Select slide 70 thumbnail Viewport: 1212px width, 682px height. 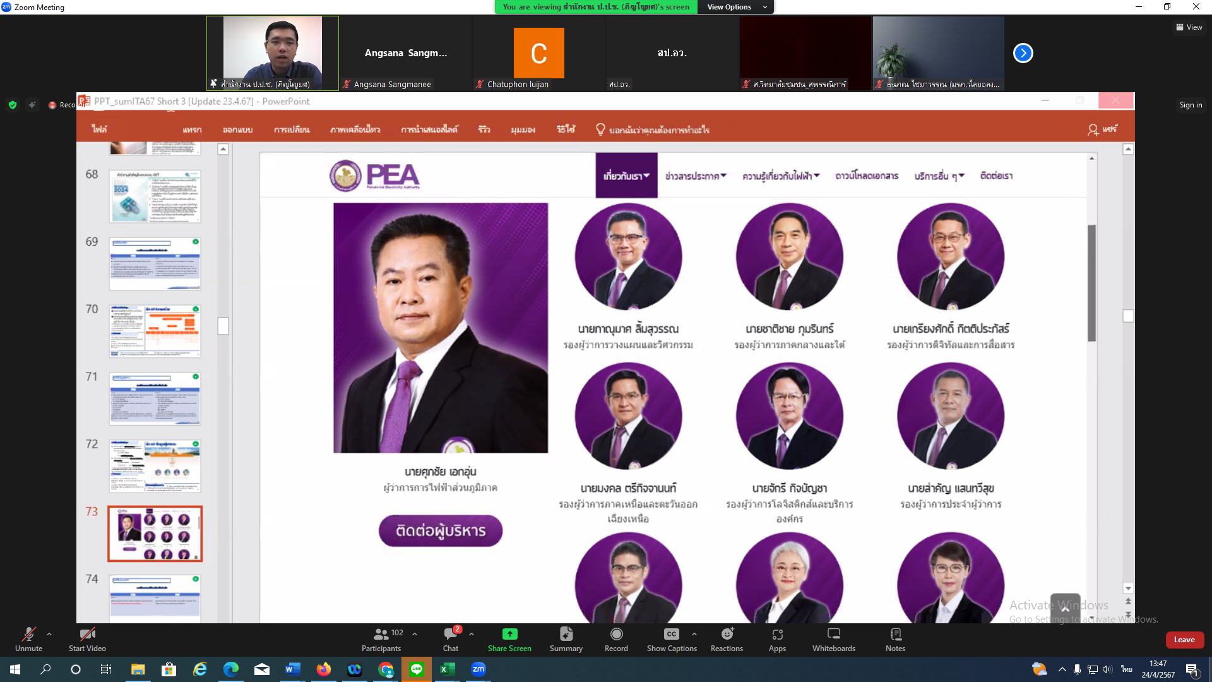point(155,331)
